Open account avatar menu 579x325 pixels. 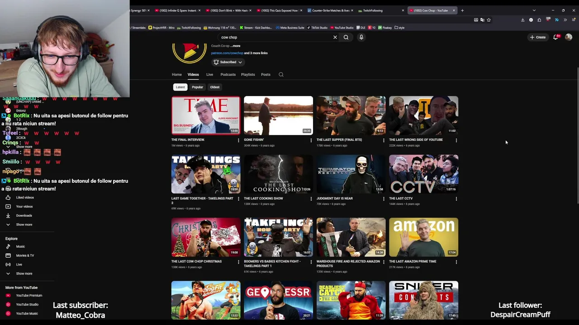(569, 37)
